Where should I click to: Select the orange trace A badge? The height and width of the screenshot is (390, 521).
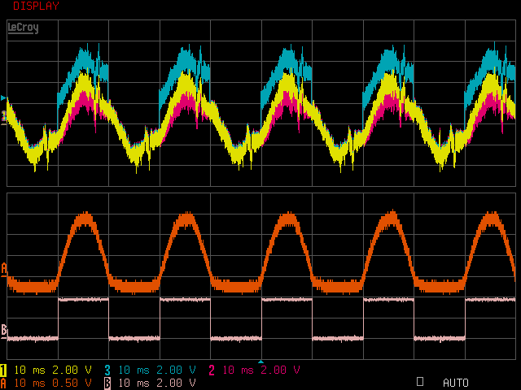tap(3, 382)
